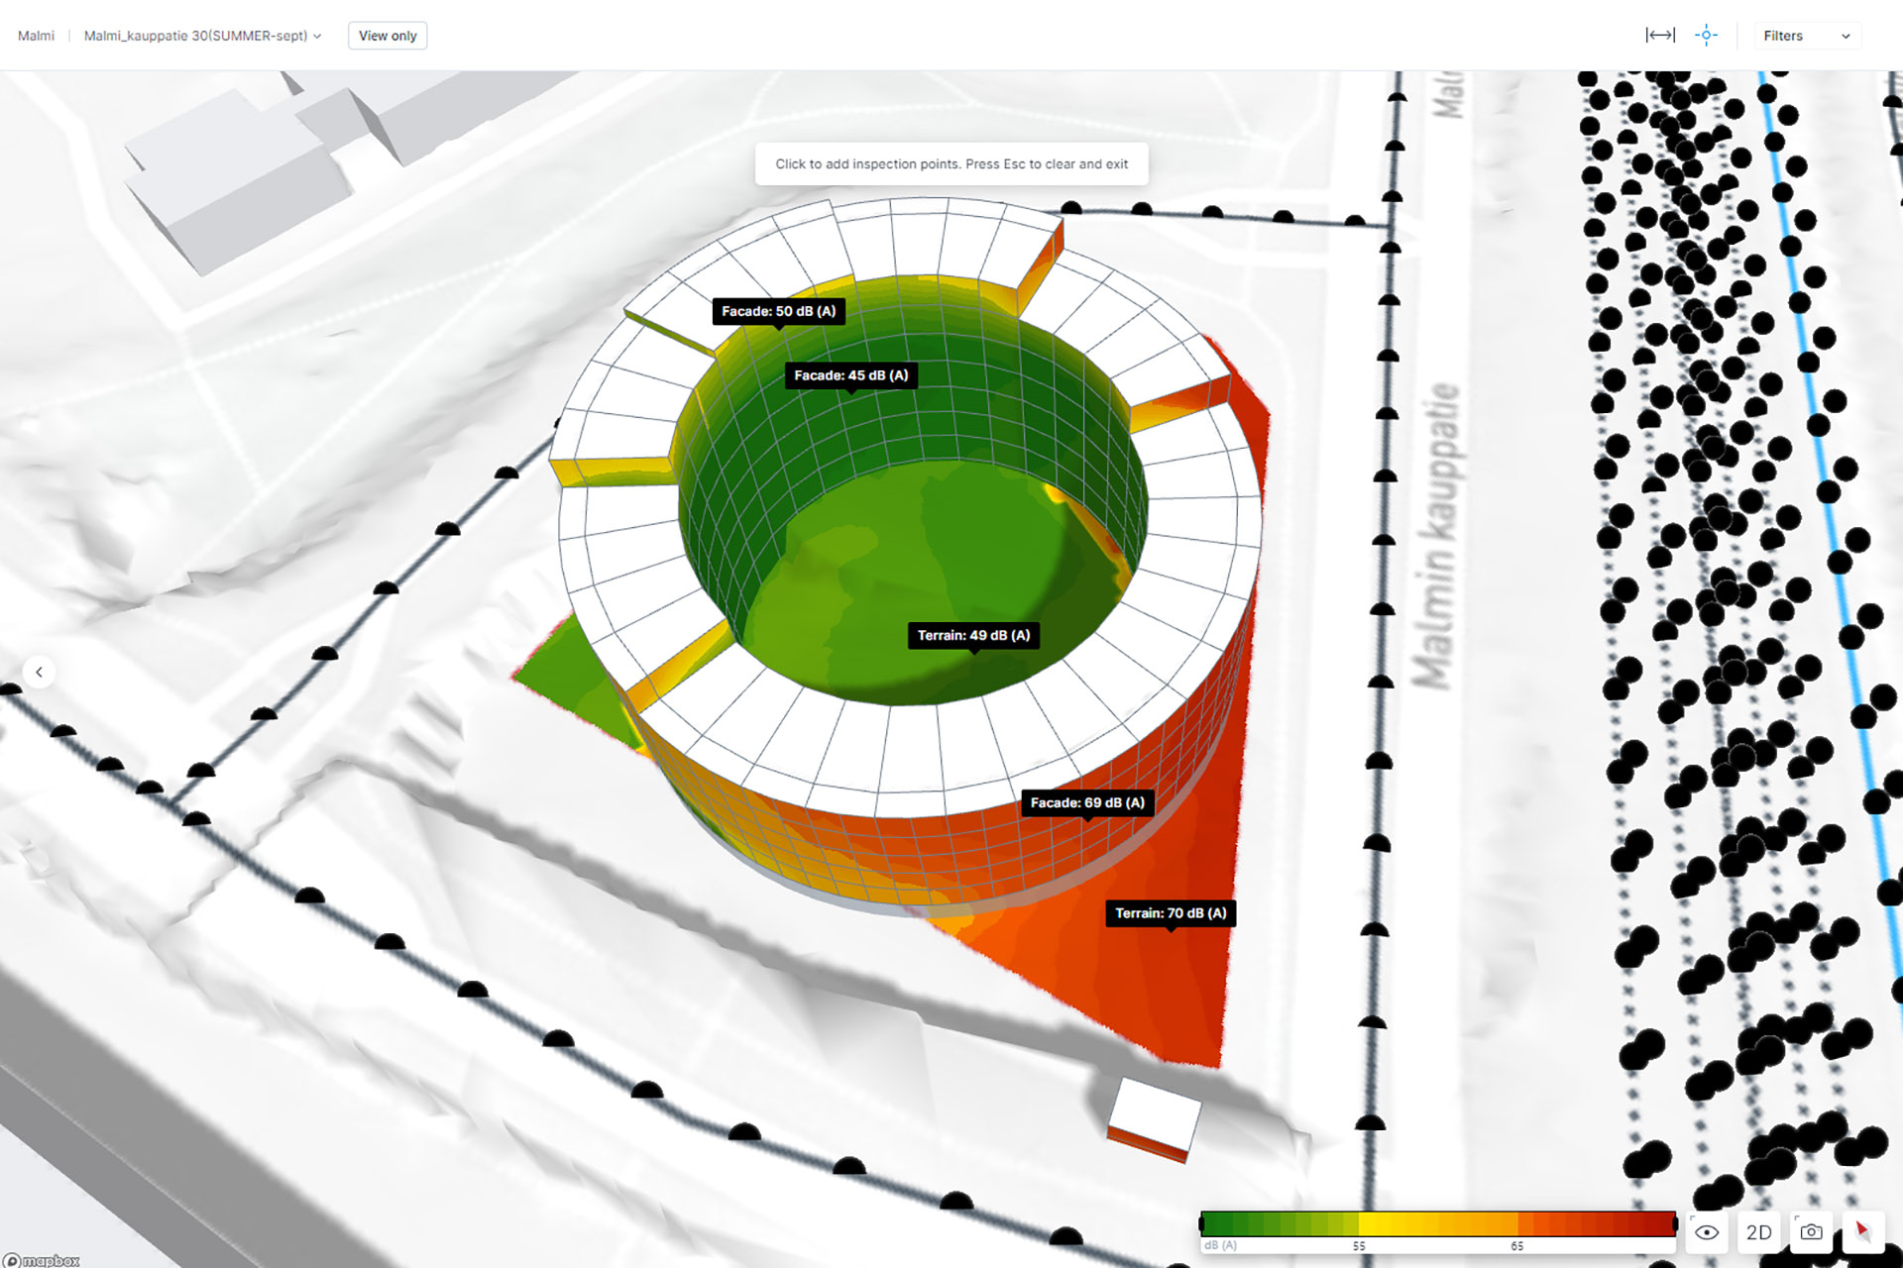Screen dimensions: 1903x1268
Task: Select the Facade: 50 dB (A) label
Action: pyautogui.click(x=778, y=311)
